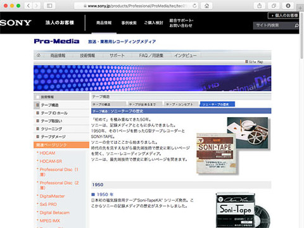The image size is (304, 228).
Task: Click the Site Map icon
Action: 246,61
